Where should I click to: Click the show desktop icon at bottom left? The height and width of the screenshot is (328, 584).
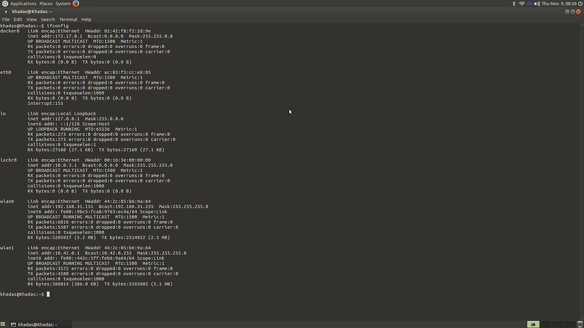point(3,323)
